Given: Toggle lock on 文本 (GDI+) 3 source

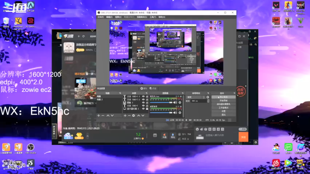Looking at the screenshot, I should pos(147,96).
